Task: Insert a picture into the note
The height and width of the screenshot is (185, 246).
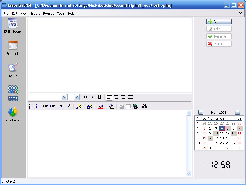Action: point(121,106)
